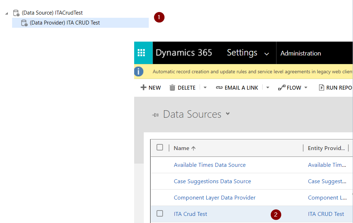Expand the FLOW dropdown arrow
The height and width of the screenshot is (223, 353).
coord(306,87)
